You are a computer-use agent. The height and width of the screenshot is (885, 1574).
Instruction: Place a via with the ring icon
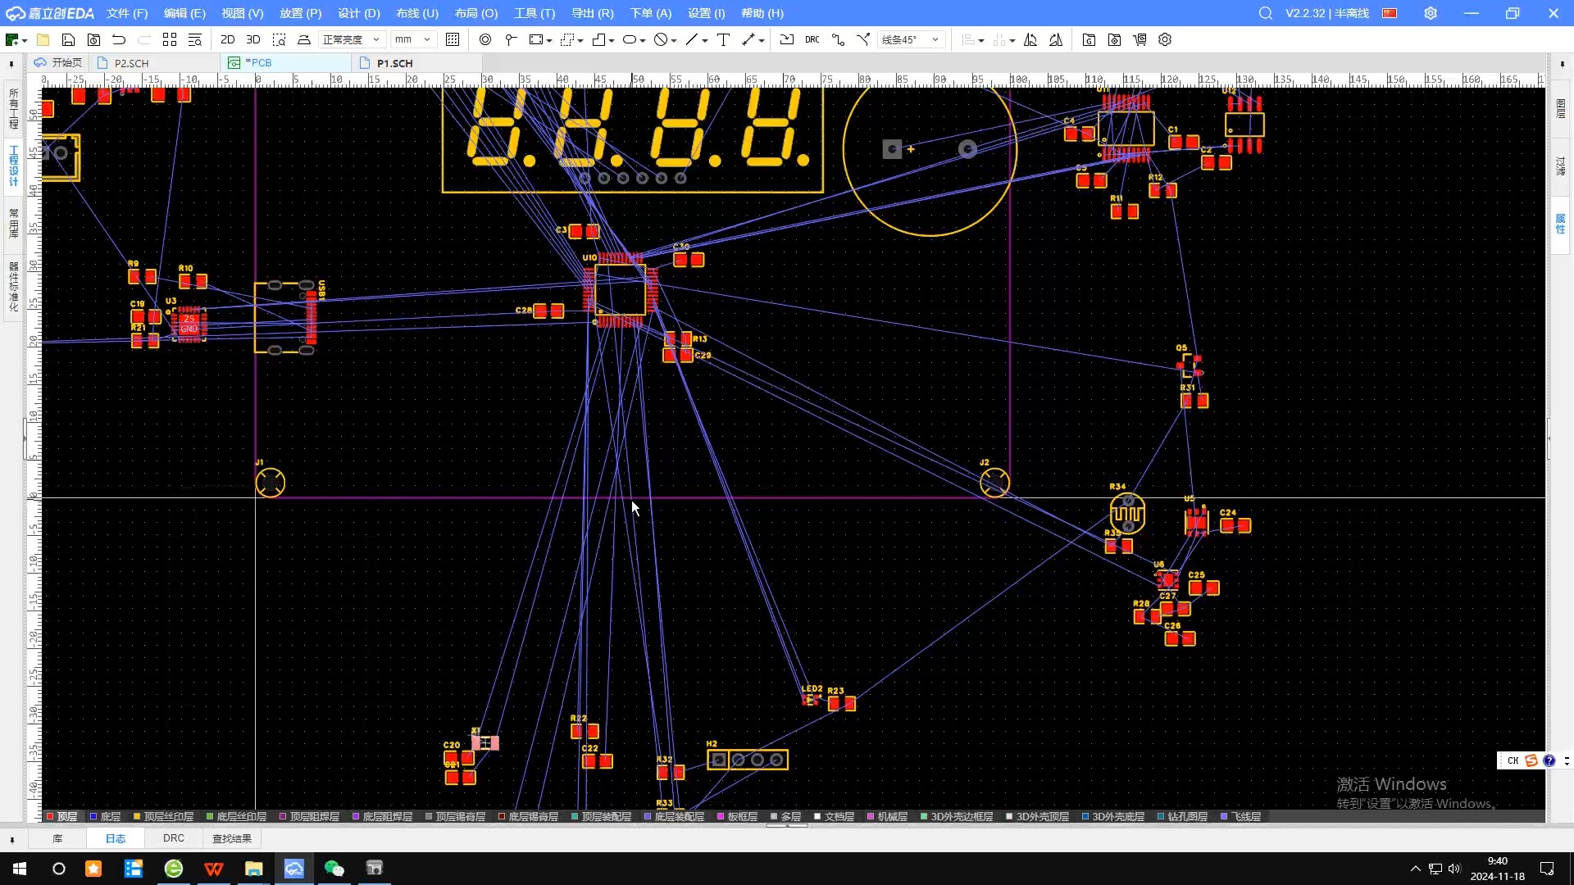coord(485,39)
